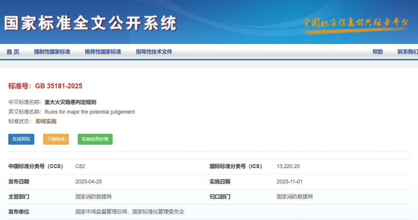
Task: Click the implementation date 2025-11-01
Action: coord(290,181)
